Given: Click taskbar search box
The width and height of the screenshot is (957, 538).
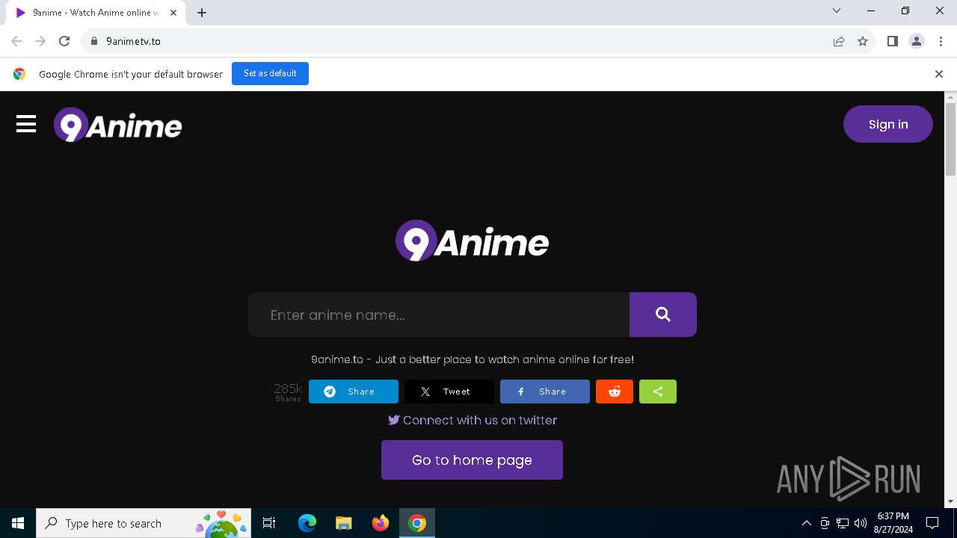Looking at the screenshot, I should click(x=144, y=523).
